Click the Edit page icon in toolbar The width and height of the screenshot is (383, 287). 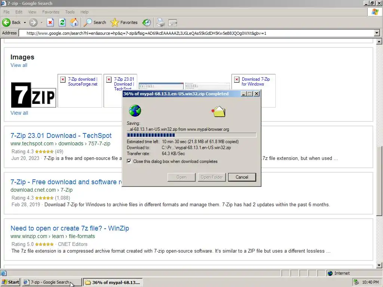coord(173,23)
